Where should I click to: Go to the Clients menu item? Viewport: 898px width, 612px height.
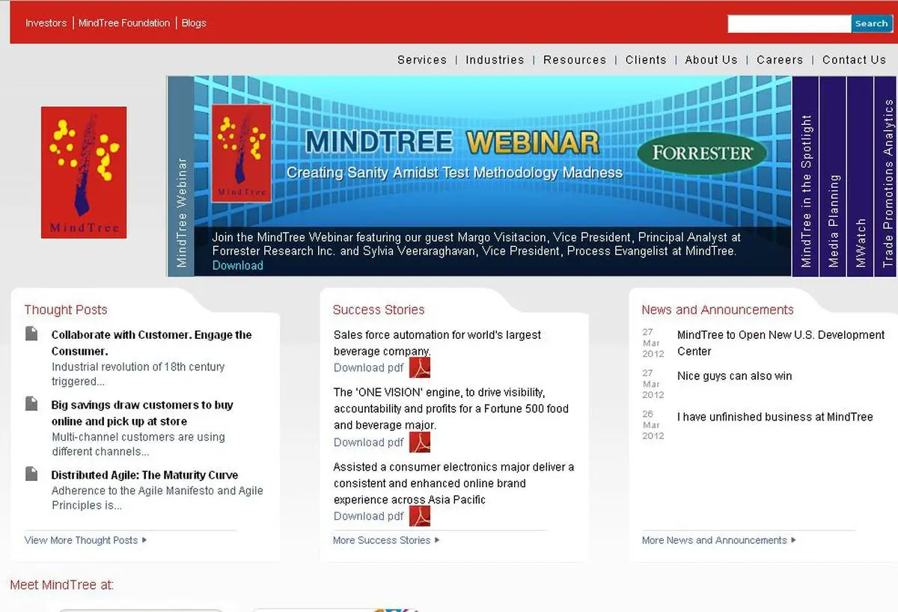click(x=646, y=60)
